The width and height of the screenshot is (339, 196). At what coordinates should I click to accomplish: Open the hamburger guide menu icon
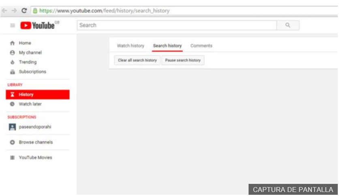(x=13, y=25)
